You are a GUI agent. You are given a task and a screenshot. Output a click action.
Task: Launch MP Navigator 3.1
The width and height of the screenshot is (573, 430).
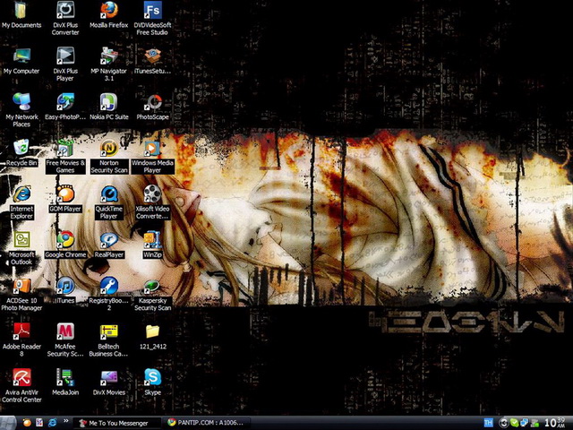(109, 56)
